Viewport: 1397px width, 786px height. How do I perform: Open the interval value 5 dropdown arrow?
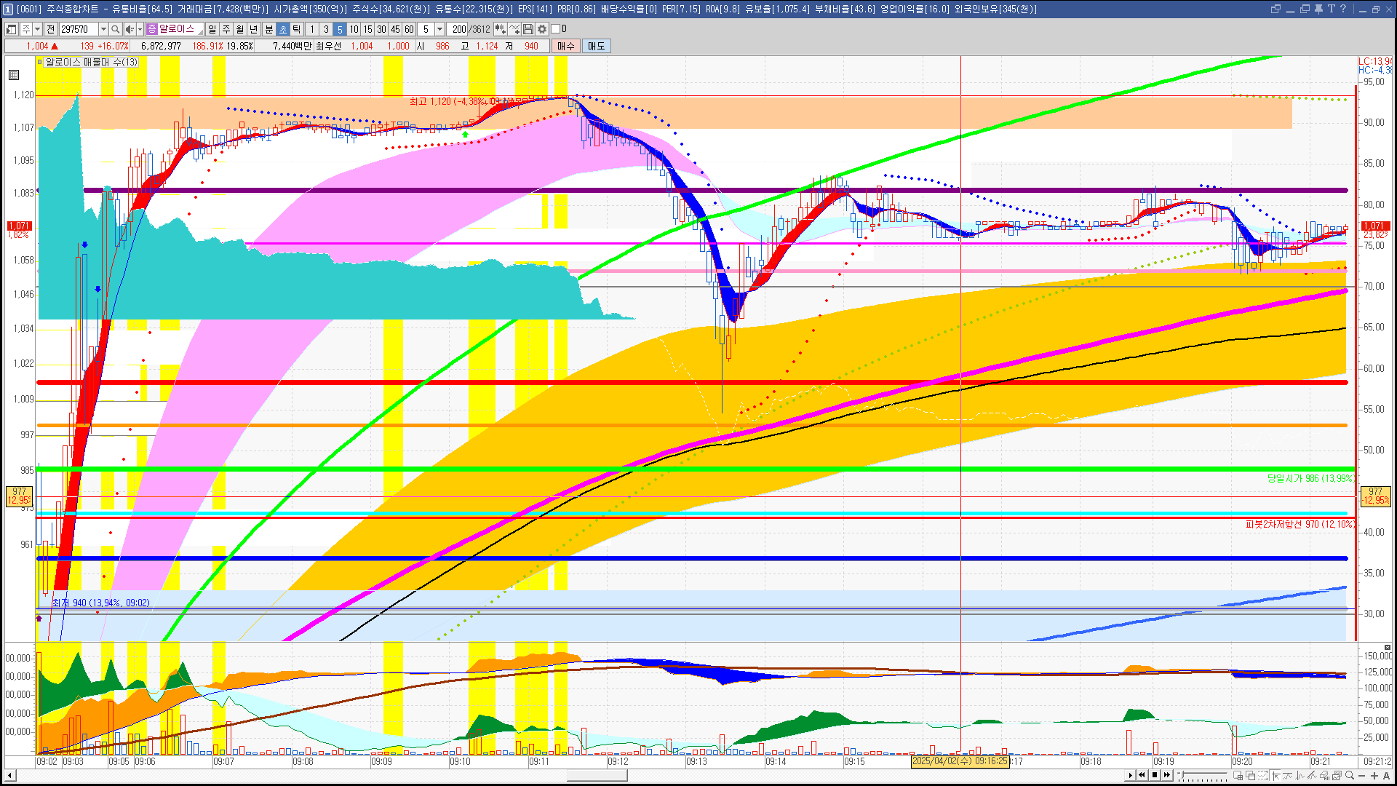point(439,29)
